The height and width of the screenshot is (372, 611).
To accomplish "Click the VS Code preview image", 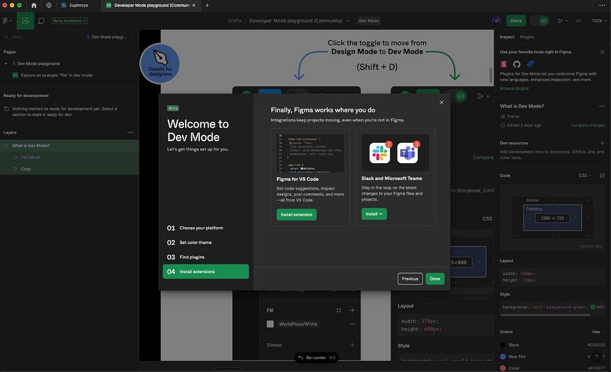I will click(310, 153).
